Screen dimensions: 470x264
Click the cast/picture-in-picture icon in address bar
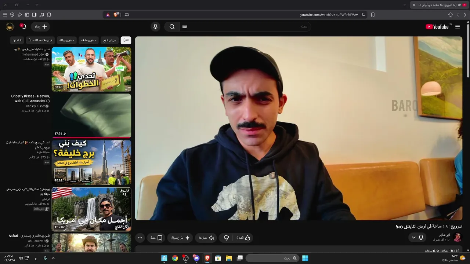pos(127,15)
